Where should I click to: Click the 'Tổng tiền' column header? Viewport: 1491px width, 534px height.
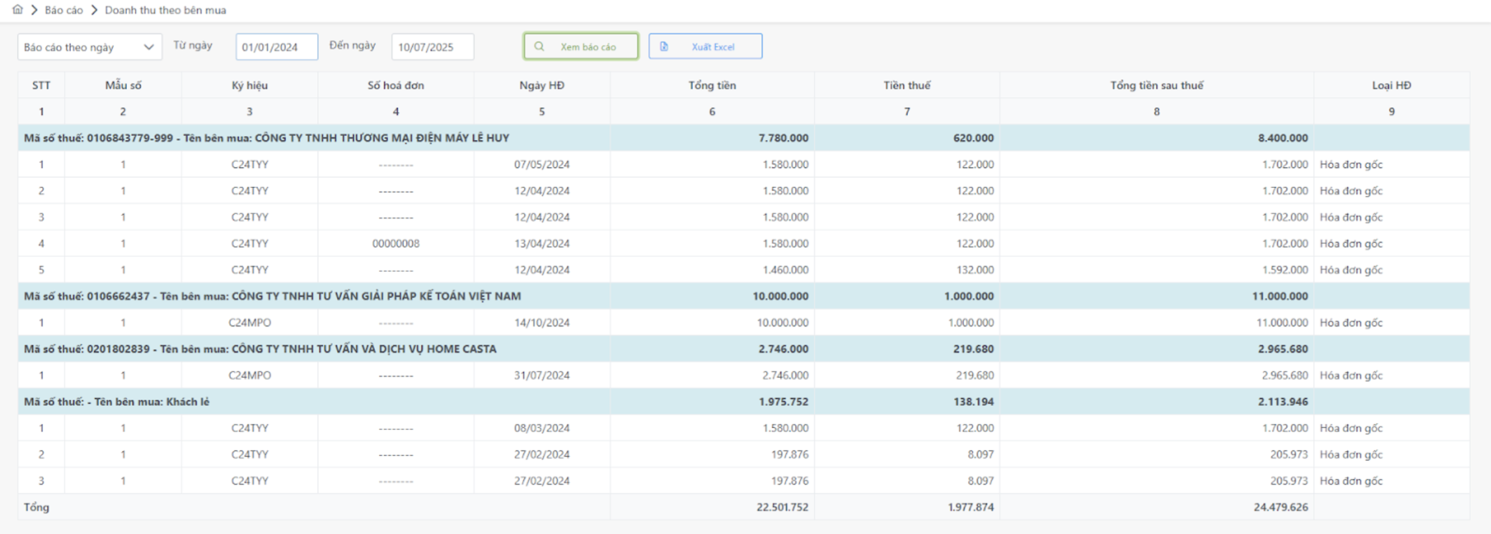pyautogui.click(x=712, y=85)
